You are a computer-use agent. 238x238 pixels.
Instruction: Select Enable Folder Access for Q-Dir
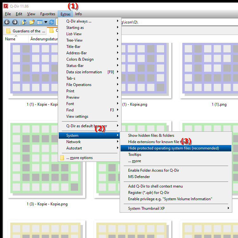[x=154, y=170]
